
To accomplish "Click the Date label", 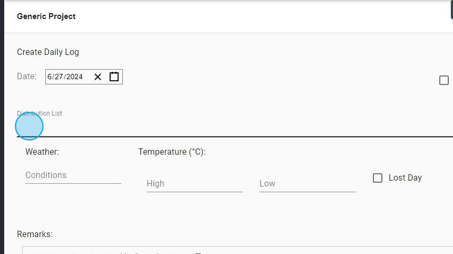I will [x=27, y=76].
